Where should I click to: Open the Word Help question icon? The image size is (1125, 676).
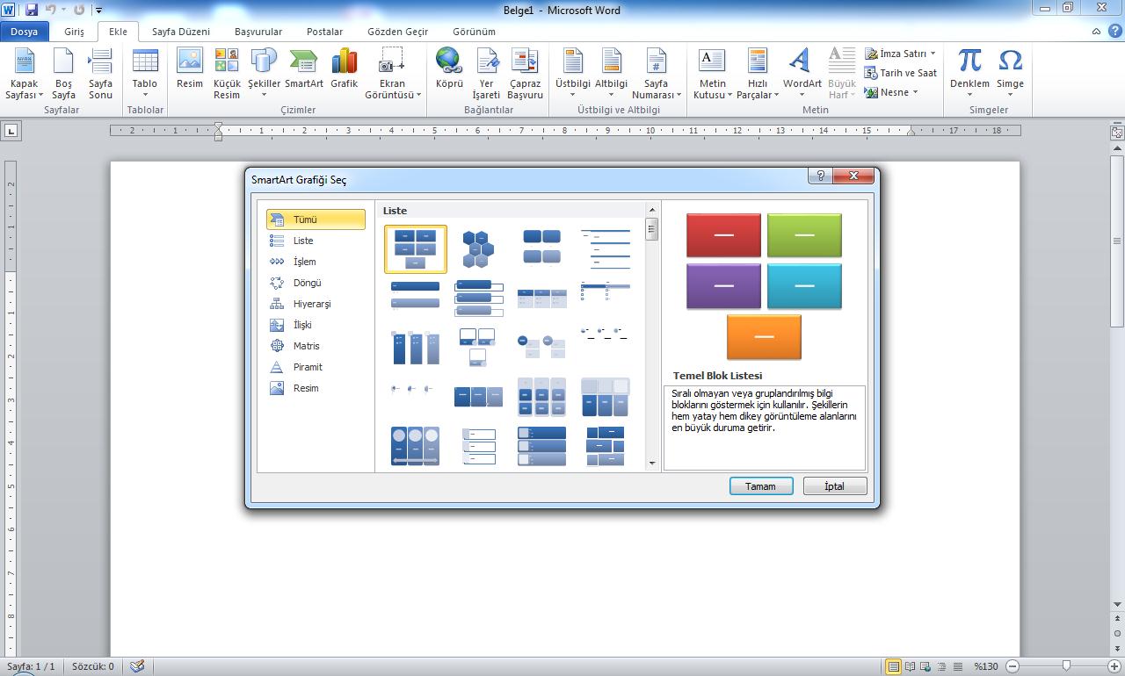[1114, 31]
